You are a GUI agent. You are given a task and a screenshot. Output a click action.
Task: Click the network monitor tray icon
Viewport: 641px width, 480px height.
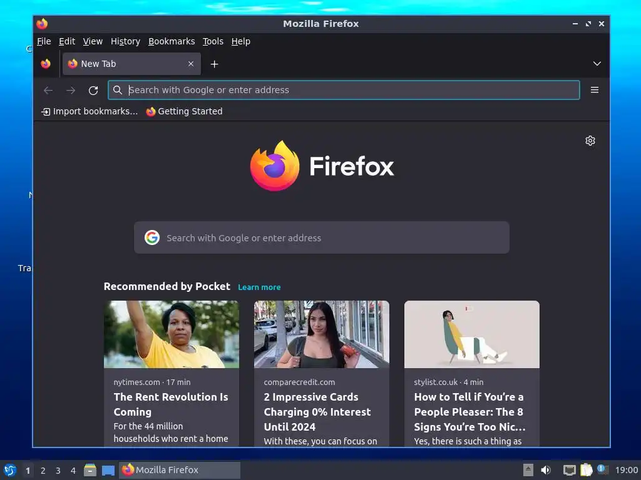[x=569, y=470]
